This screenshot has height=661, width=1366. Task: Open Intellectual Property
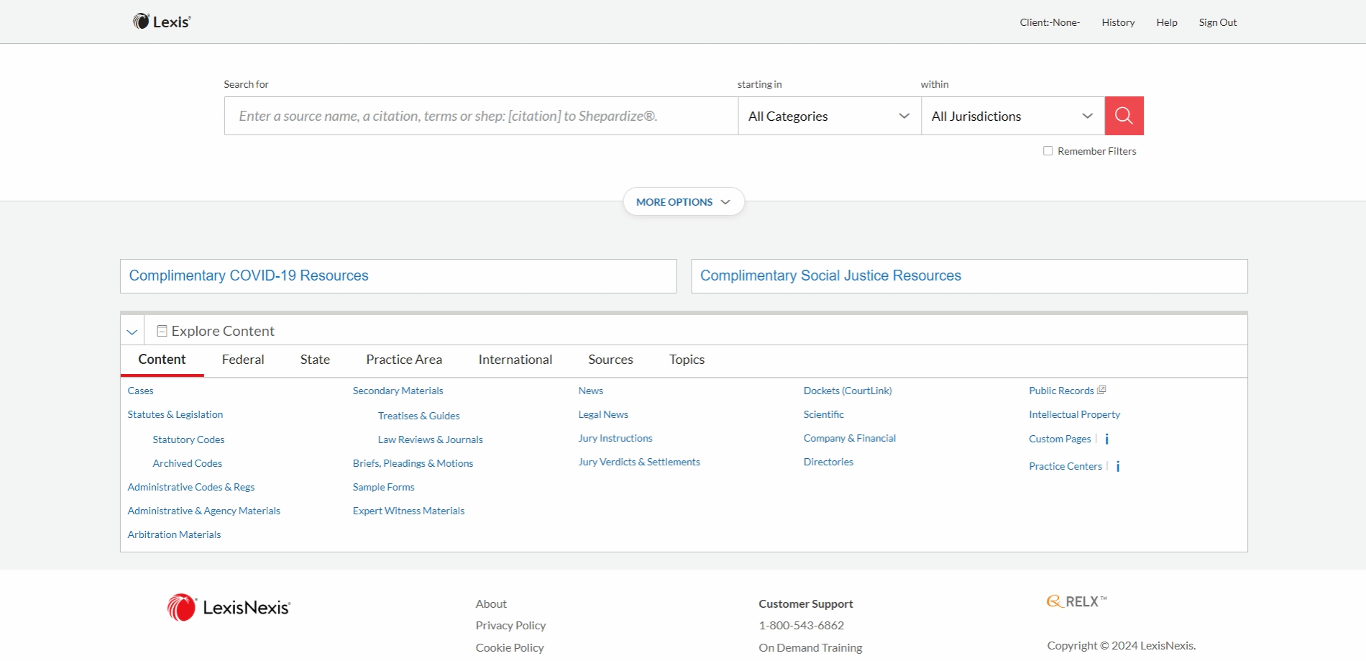click(1074, 414)
